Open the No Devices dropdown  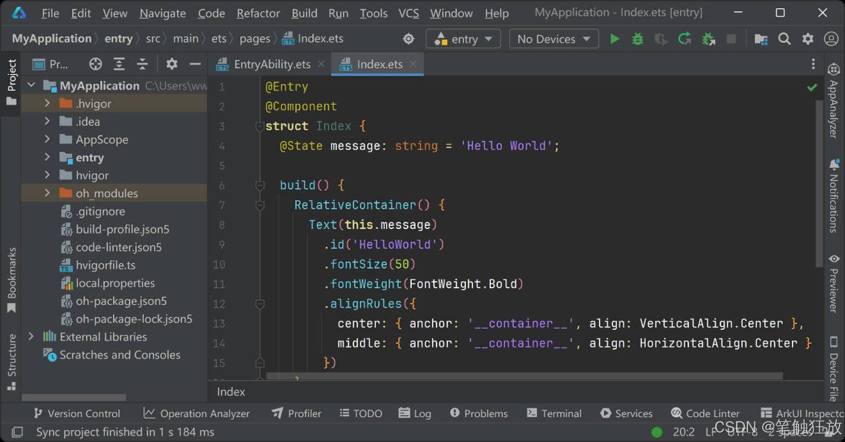tap(554, 39)
